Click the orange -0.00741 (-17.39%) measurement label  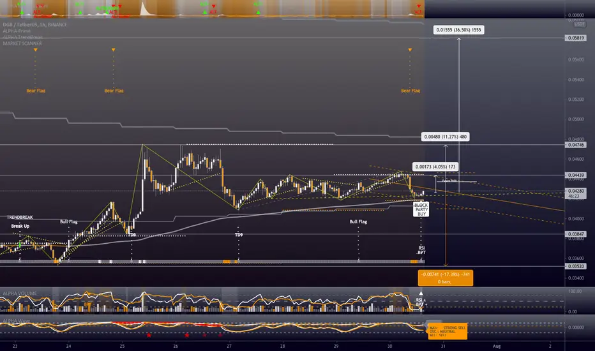pos(445,278)
